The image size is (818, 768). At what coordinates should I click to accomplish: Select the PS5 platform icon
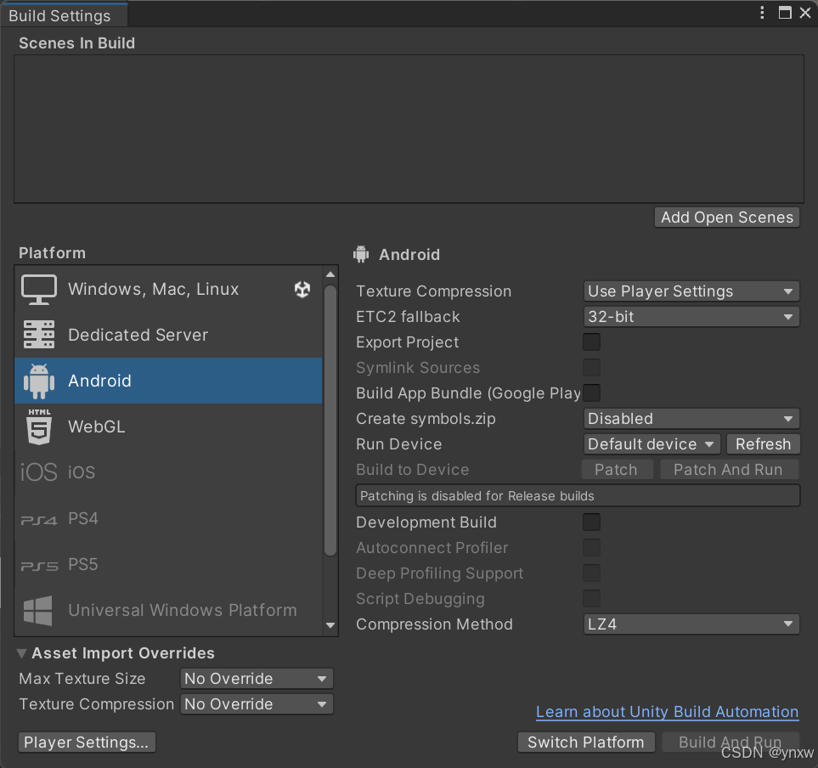point(38,564)
